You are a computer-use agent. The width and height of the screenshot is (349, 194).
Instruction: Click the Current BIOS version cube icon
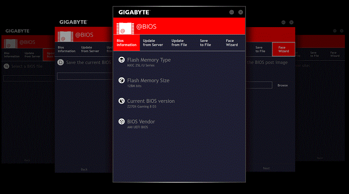click(121, 101)
